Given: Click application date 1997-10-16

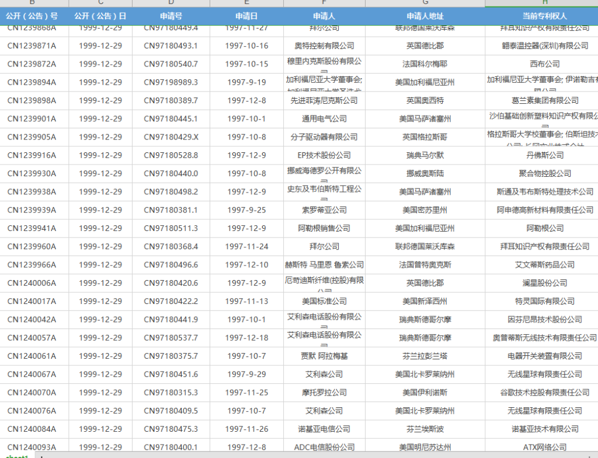Looking at the screenshot, I should tap(246, 46).
